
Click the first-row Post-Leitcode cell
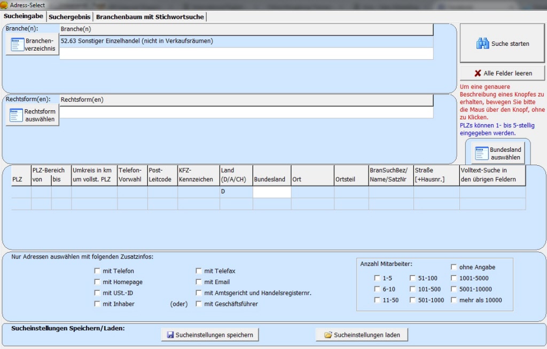[162, 192]
